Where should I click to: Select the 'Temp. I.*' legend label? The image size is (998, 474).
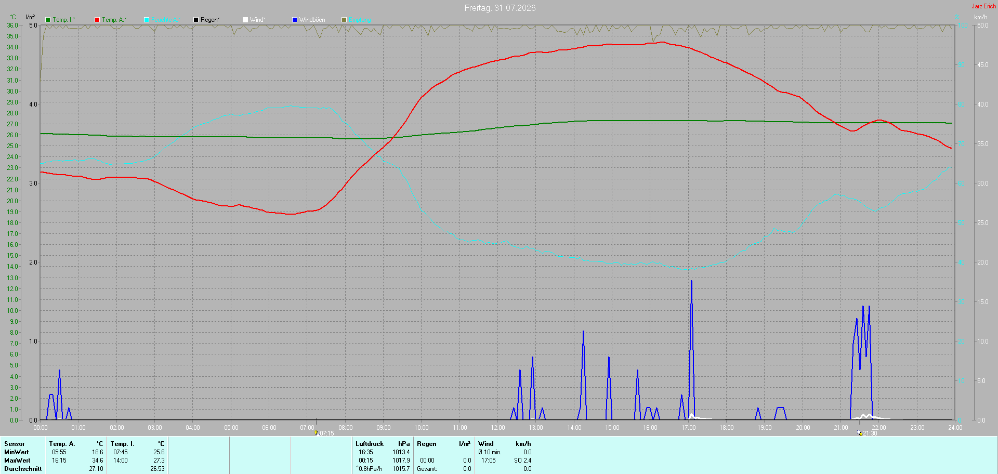64,20
